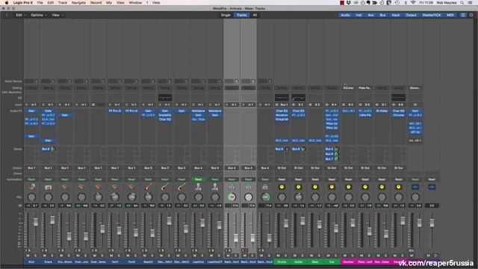Click the LeadVox track's singer icon
The width and height of the screenshot is (478, 269).
click(198, 187)
